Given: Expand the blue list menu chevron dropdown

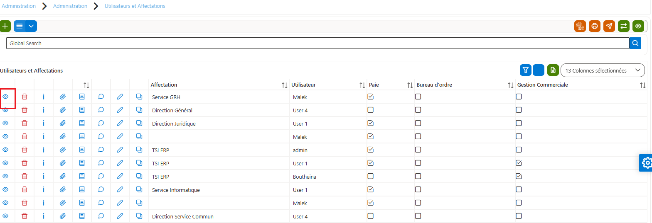Looking at the screenshot, I should point(31,26).
